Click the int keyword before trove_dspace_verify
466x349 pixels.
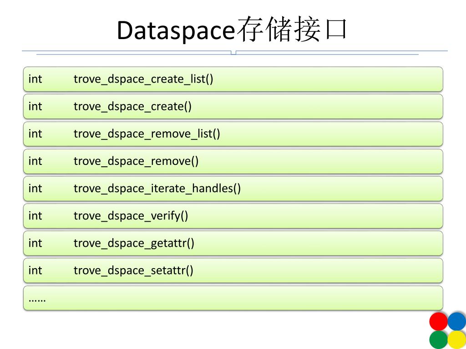[x=35, y=215]
